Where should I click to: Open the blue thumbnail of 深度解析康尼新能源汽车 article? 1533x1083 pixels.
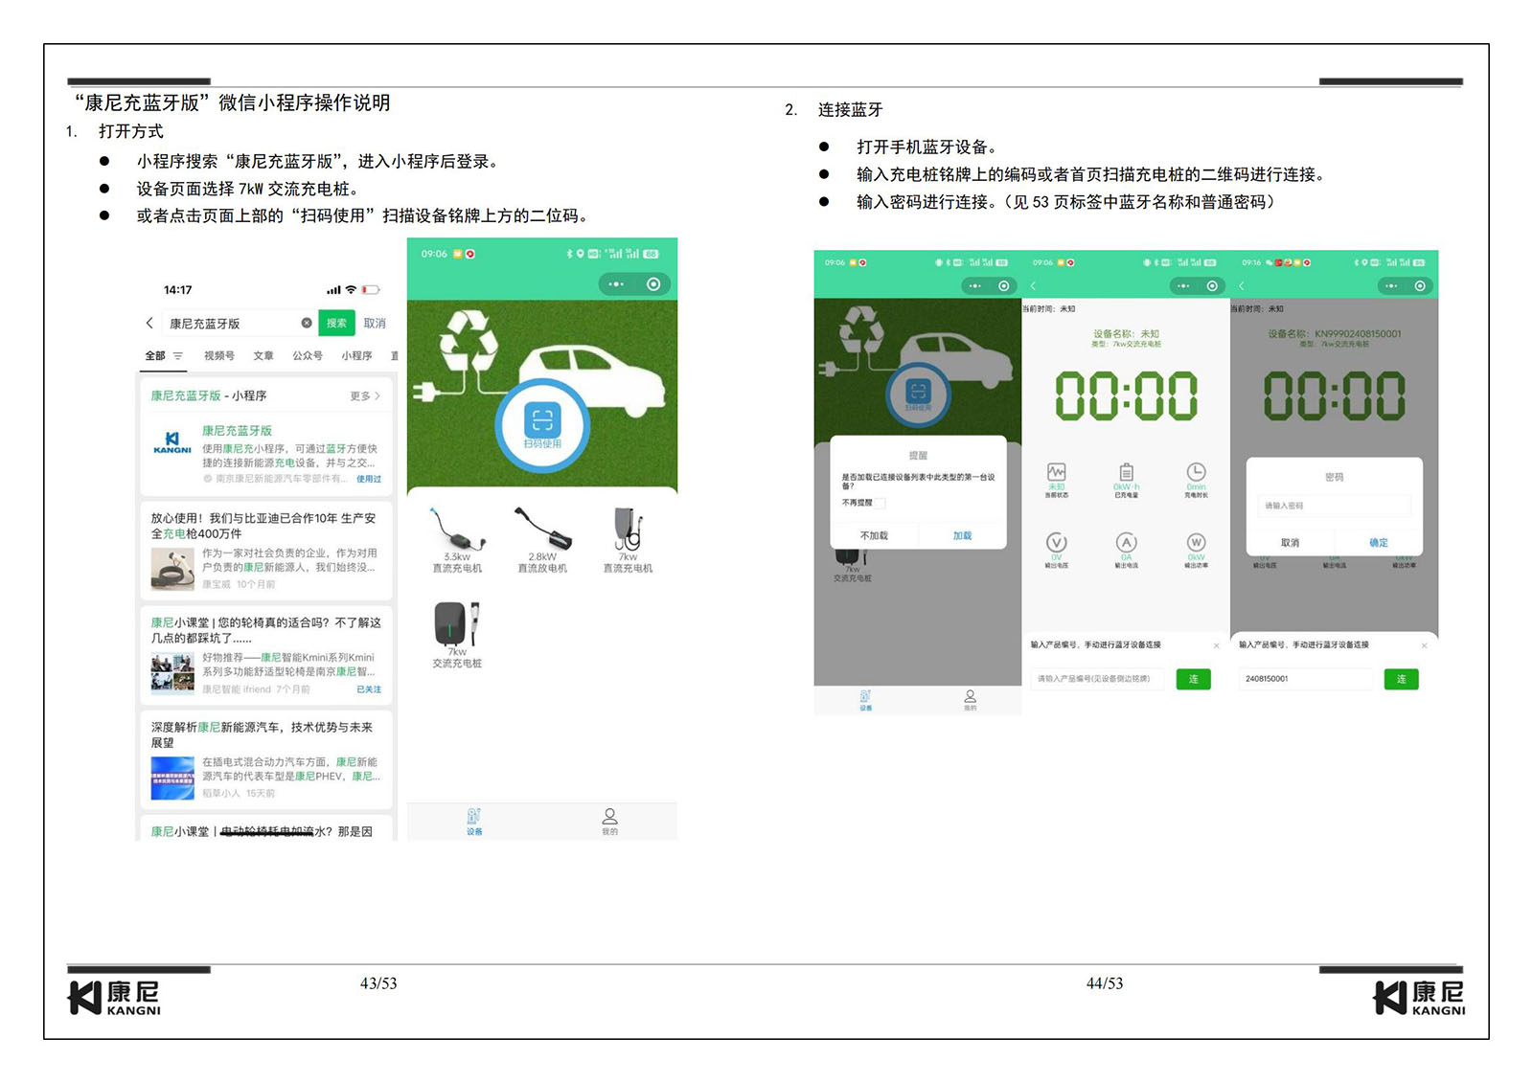point(172,778)
